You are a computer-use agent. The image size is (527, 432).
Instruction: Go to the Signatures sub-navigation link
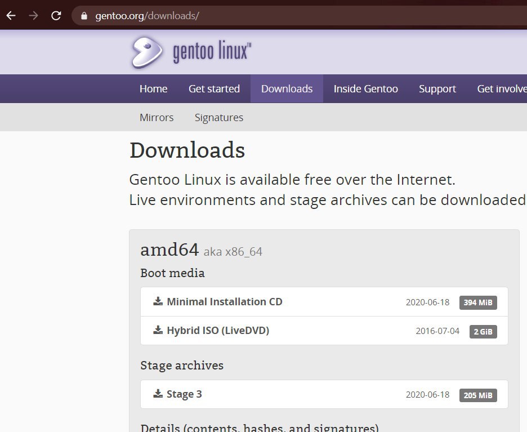pos(219,118)
